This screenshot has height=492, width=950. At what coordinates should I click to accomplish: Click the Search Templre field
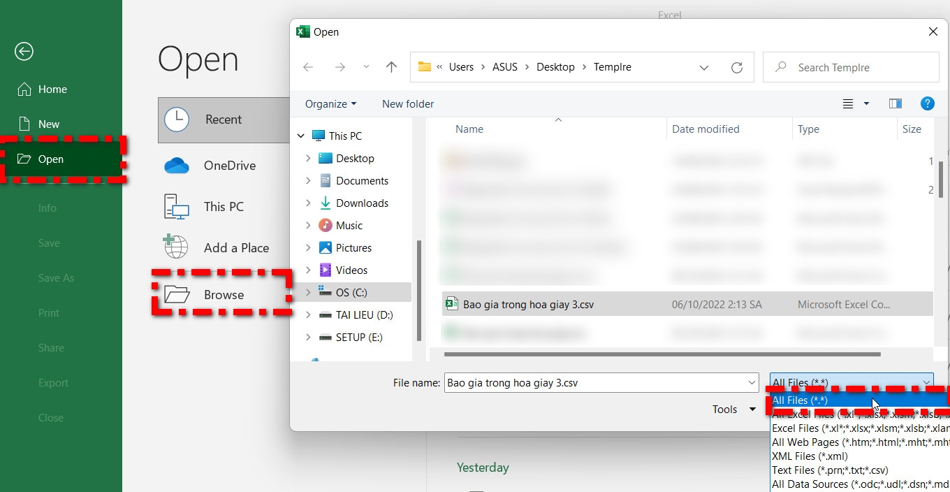tap(851, 67)
